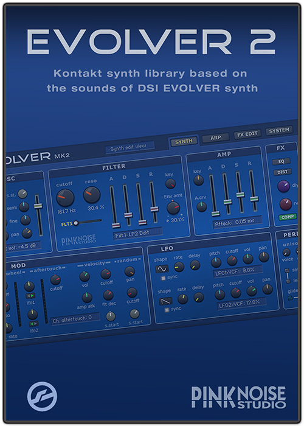Enable the first LFO sync checkbox
Screen dimensions: 304x426
tap(163, 278)
